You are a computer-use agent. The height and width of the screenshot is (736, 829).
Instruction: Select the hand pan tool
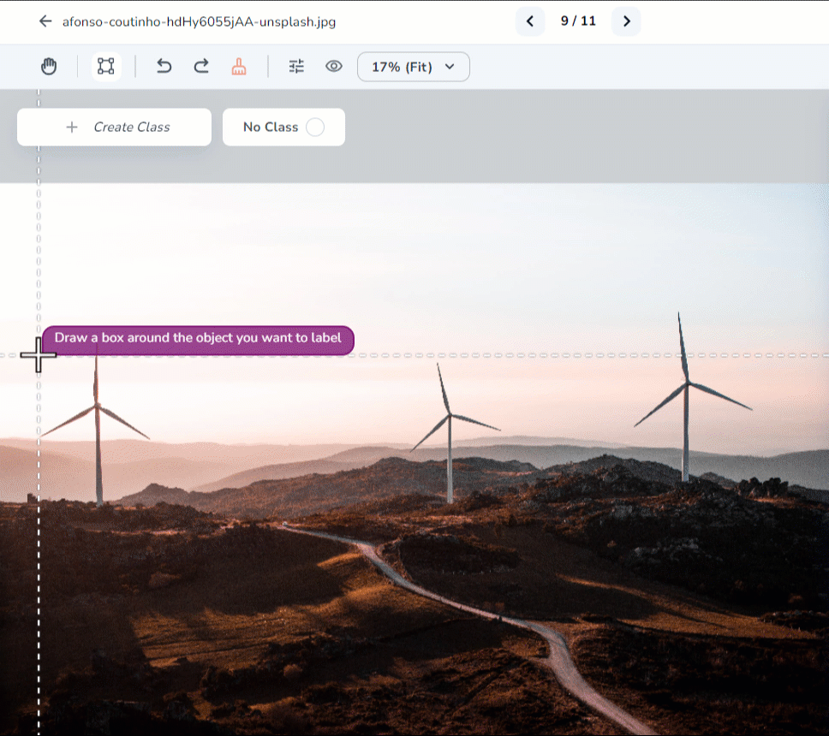49,67
